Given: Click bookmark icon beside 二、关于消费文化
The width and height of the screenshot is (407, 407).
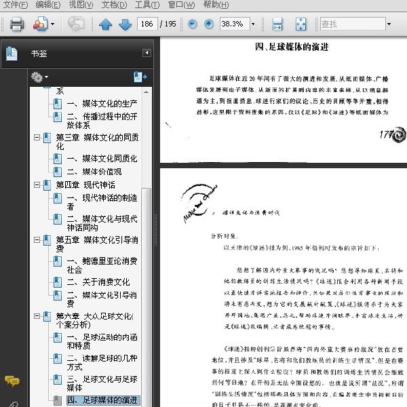Looking at the screenshot, I should (58, 282).
